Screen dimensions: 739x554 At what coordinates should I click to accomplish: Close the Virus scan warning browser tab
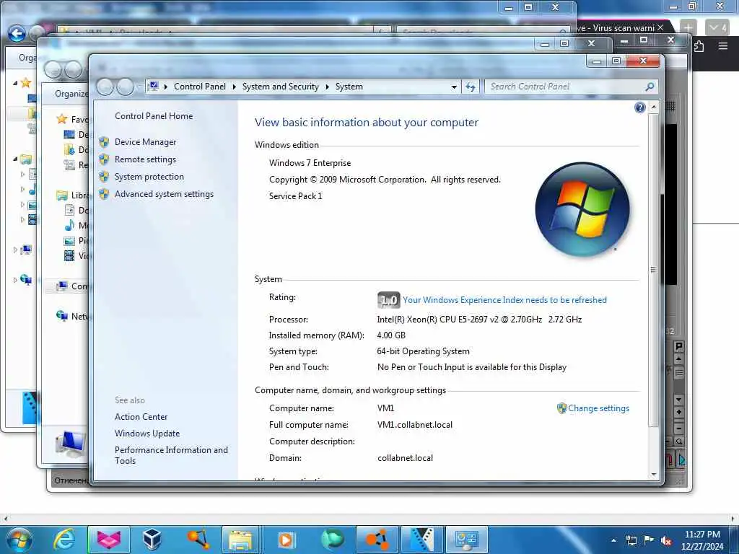660,27
